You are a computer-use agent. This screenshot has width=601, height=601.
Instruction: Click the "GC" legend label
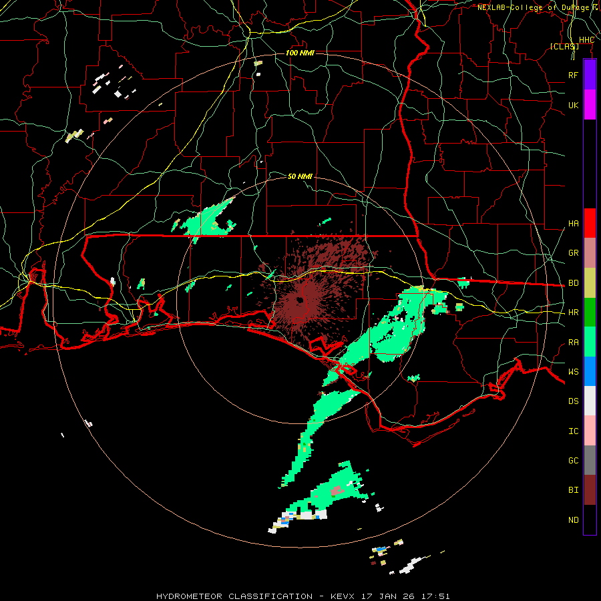click(573, 461)
